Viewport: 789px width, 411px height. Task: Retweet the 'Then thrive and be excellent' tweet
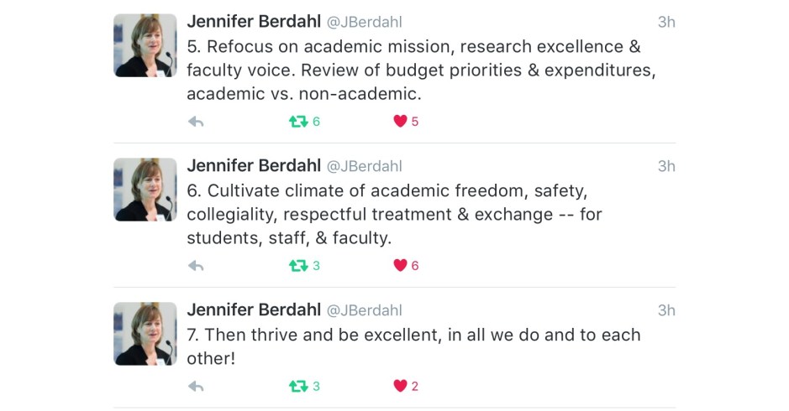coord(298,387)
